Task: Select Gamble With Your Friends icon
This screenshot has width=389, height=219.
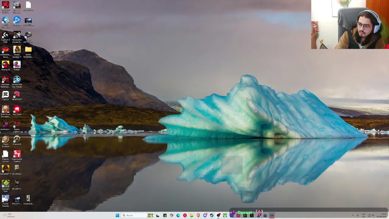Action: pyautogui.click(x=17, y=82)
